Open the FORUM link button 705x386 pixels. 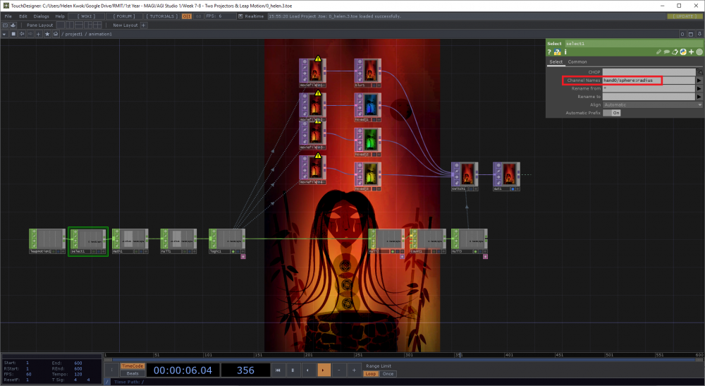click(124, 16)
